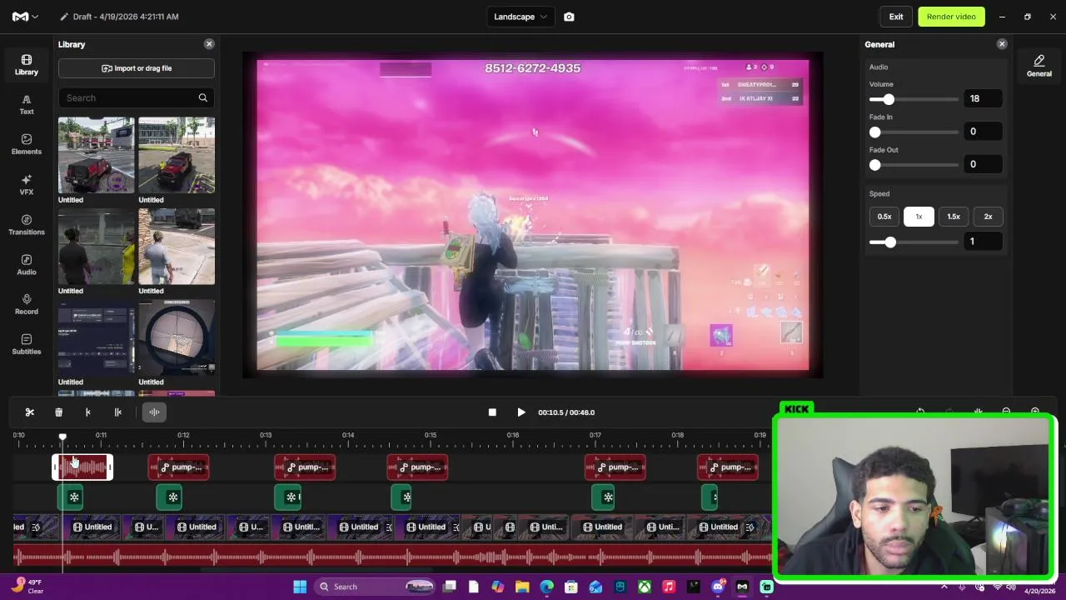Screen dimensions: 1066x600
Task: Set speed to 0.5x
Action: tap(884, 217)
